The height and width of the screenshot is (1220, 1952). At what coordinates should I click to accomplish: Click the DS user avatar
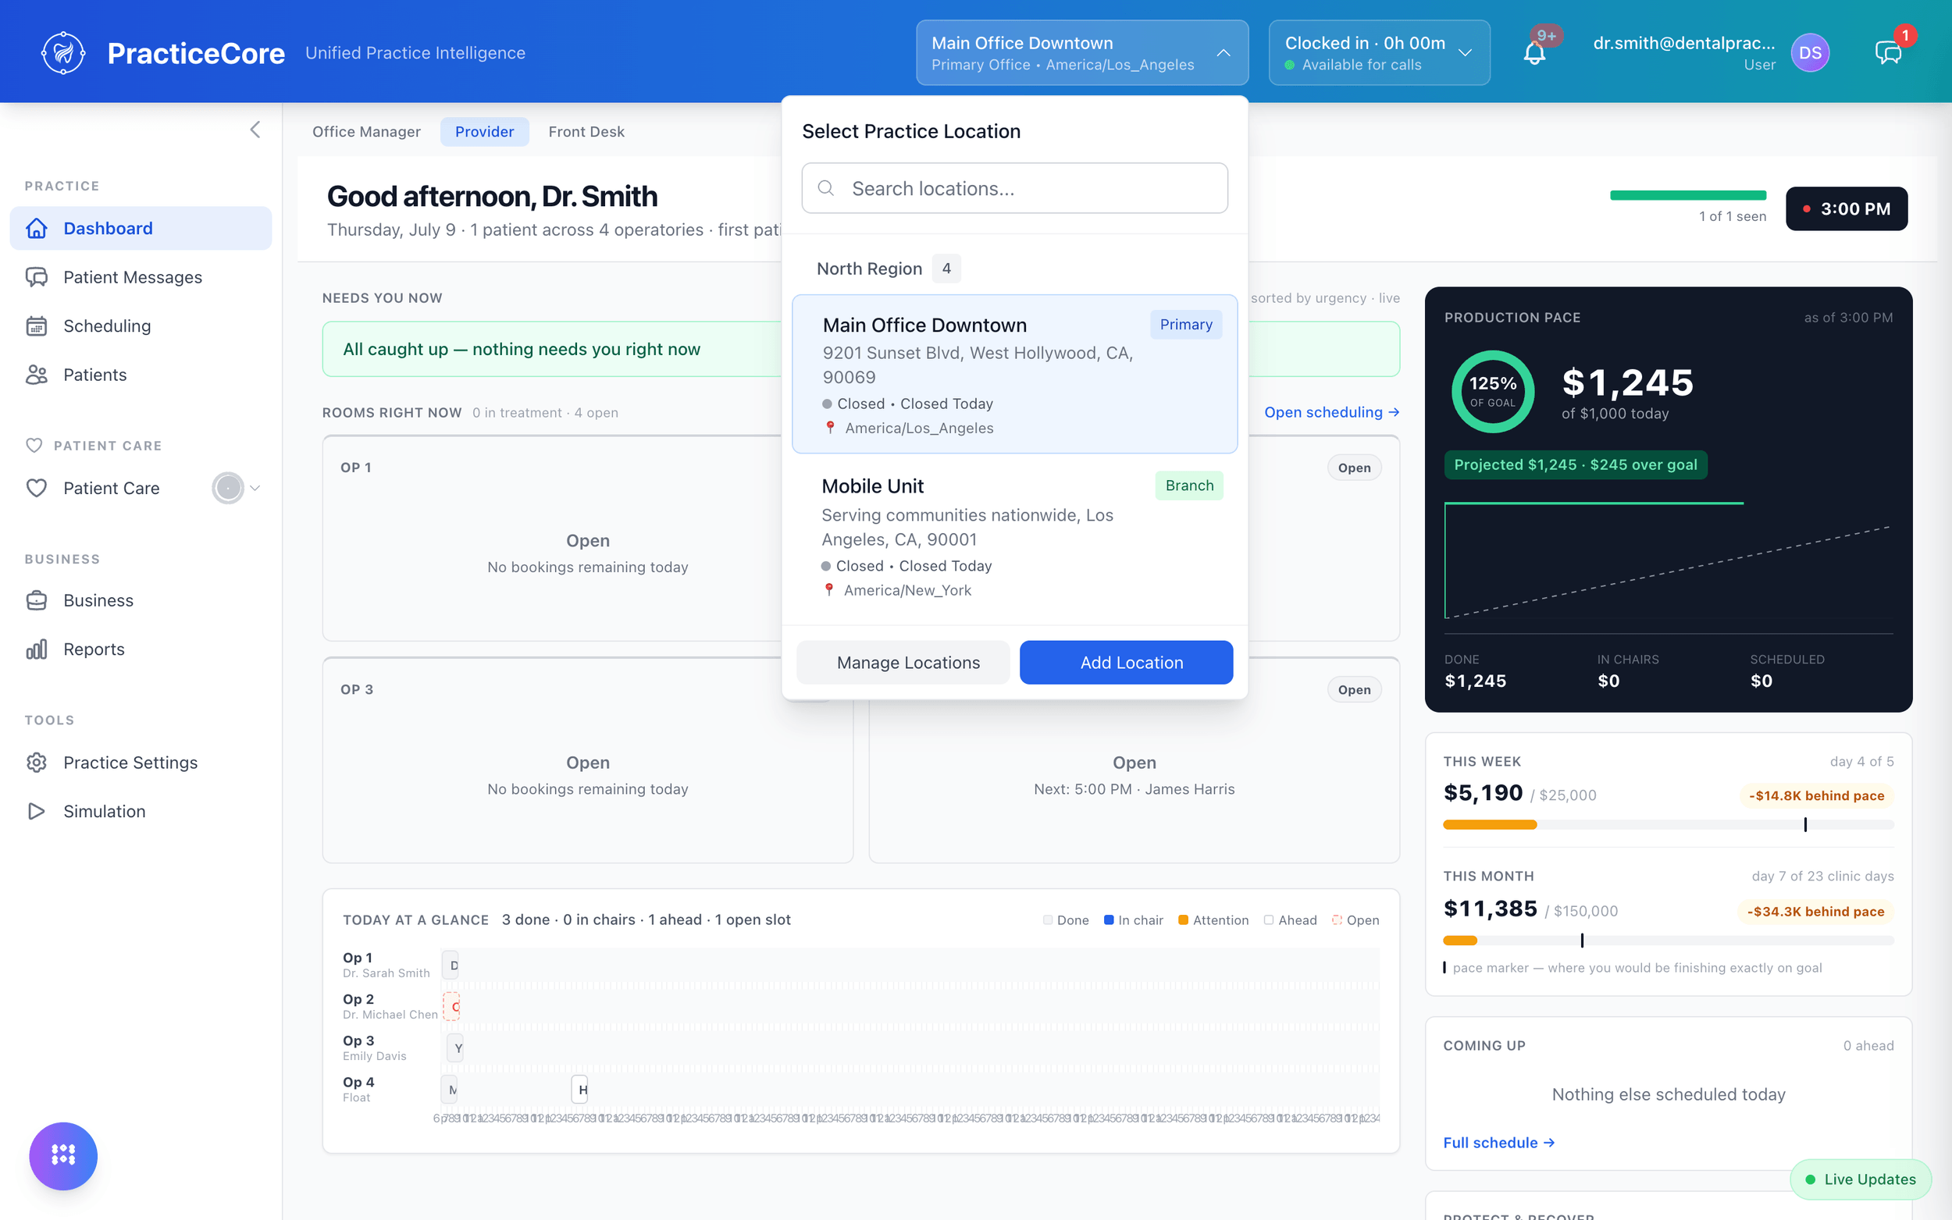click(1810, 53)
